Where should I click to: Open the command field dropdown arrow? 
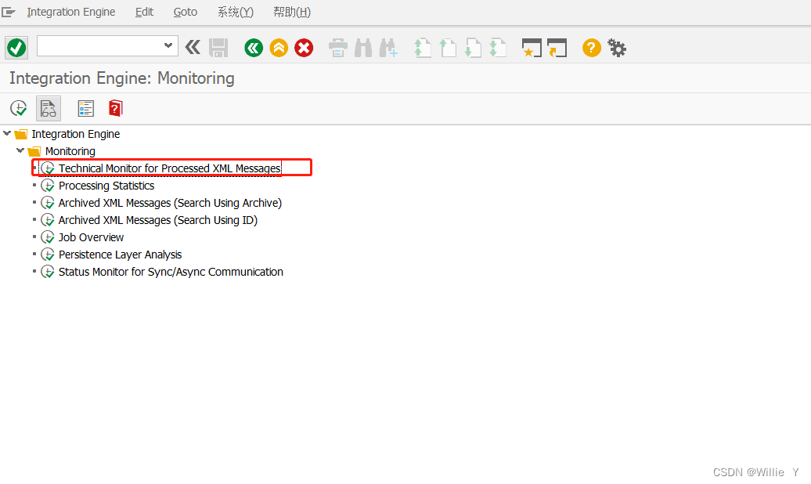pyautogui.click(x=168, y=45)
